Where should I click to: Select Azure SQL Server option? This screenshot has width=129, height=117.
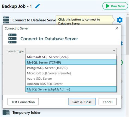click(71, 79)
